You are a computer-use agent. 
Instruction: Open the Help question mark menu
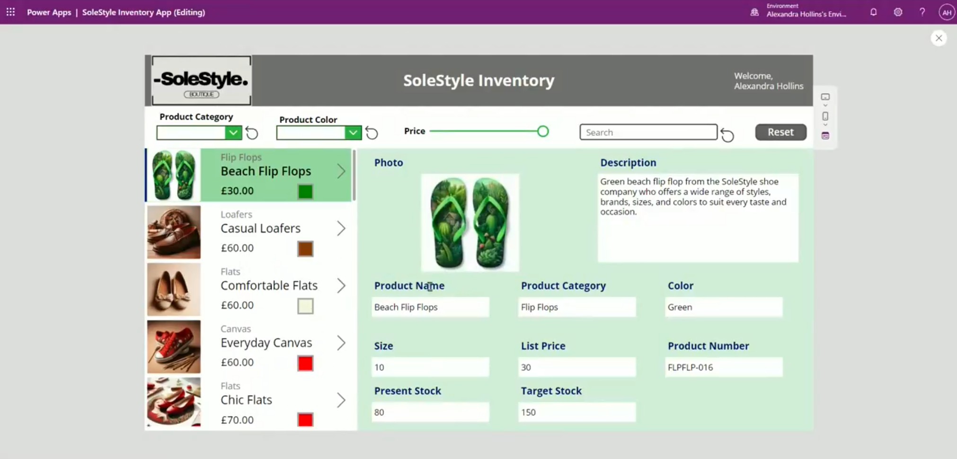(x=922, y=12)
